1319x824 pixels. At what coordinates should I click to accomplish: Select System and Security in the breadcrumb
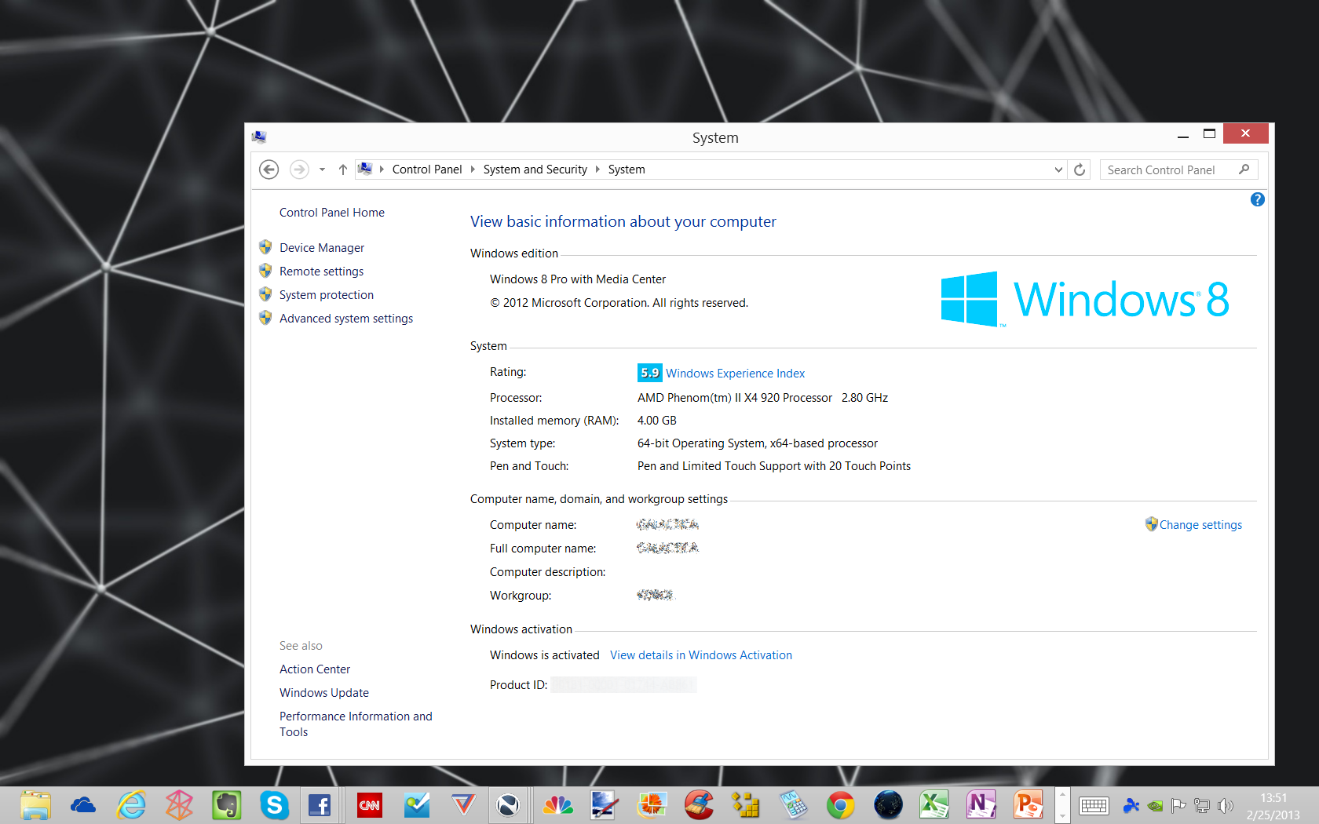click(x=535, y=170)
